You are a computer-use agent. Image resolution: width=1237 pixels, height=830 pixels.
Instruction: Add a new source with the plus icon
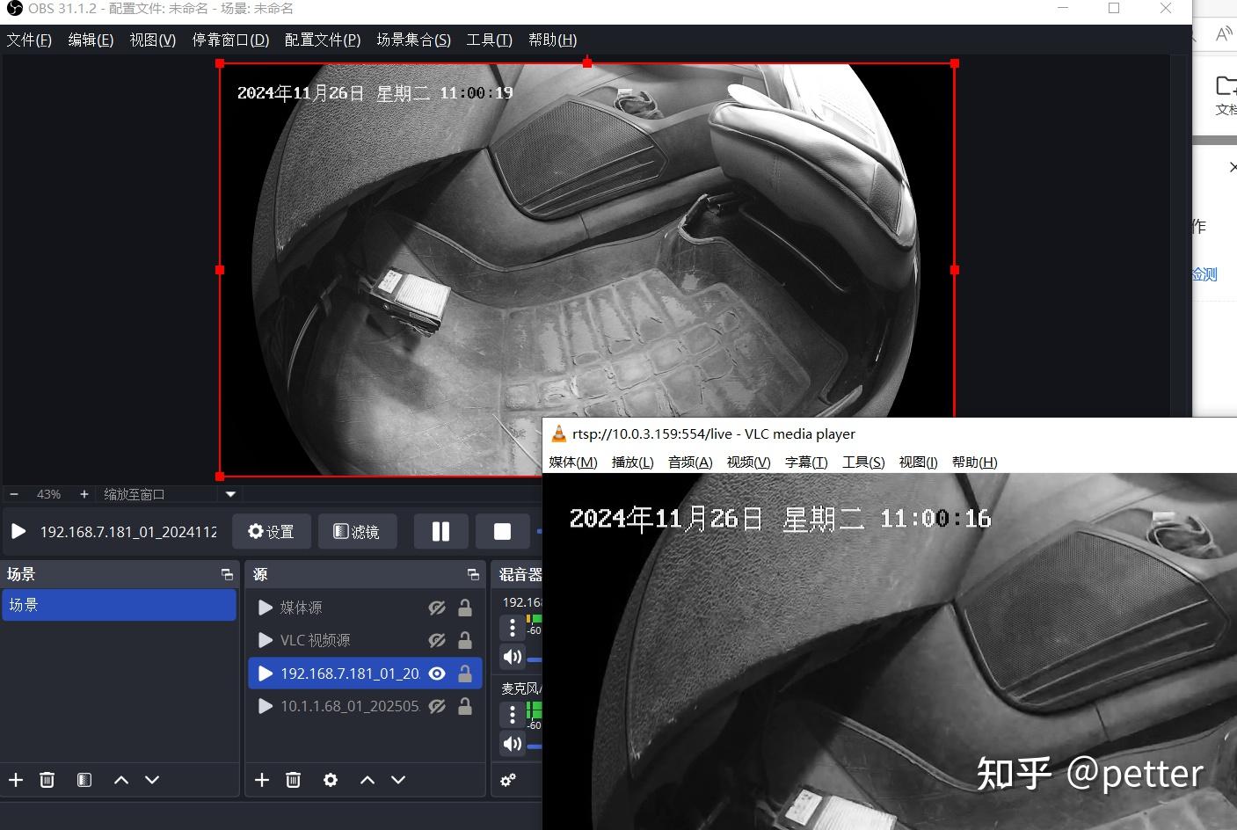[x=261, y=780]
